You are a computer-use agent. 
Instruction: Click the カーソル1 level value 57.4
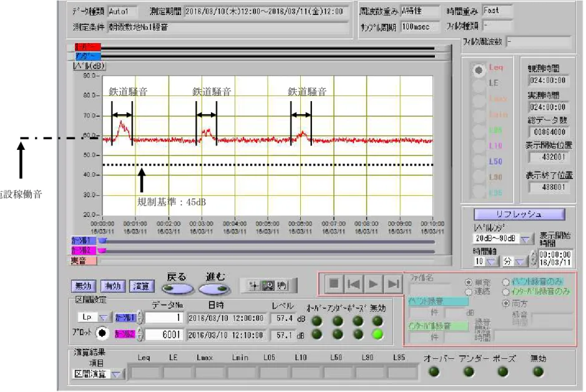(x=283, y=318)
